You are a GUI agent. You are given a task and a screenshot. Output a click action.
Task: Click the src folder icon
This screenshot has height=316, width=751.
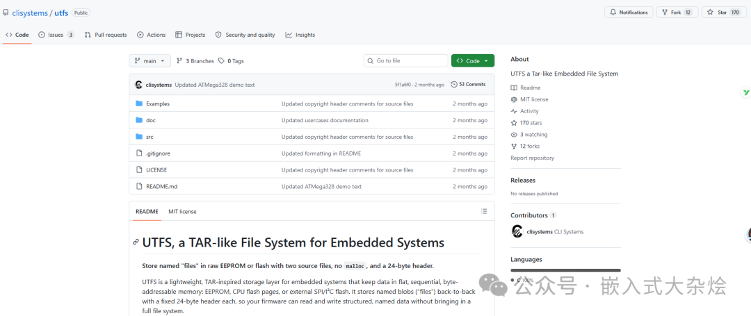[x=139, y=138]
